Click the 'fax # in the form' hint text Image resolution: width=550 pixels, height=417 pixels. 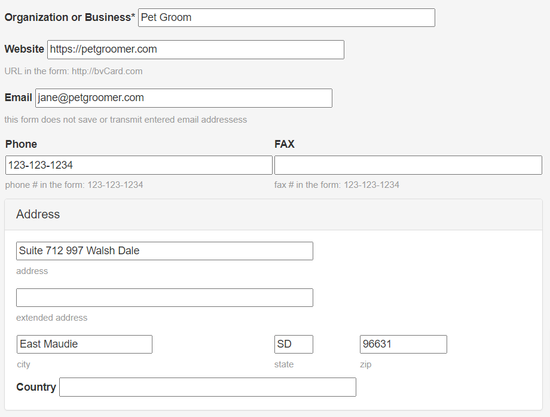click(x=337, y=185)
